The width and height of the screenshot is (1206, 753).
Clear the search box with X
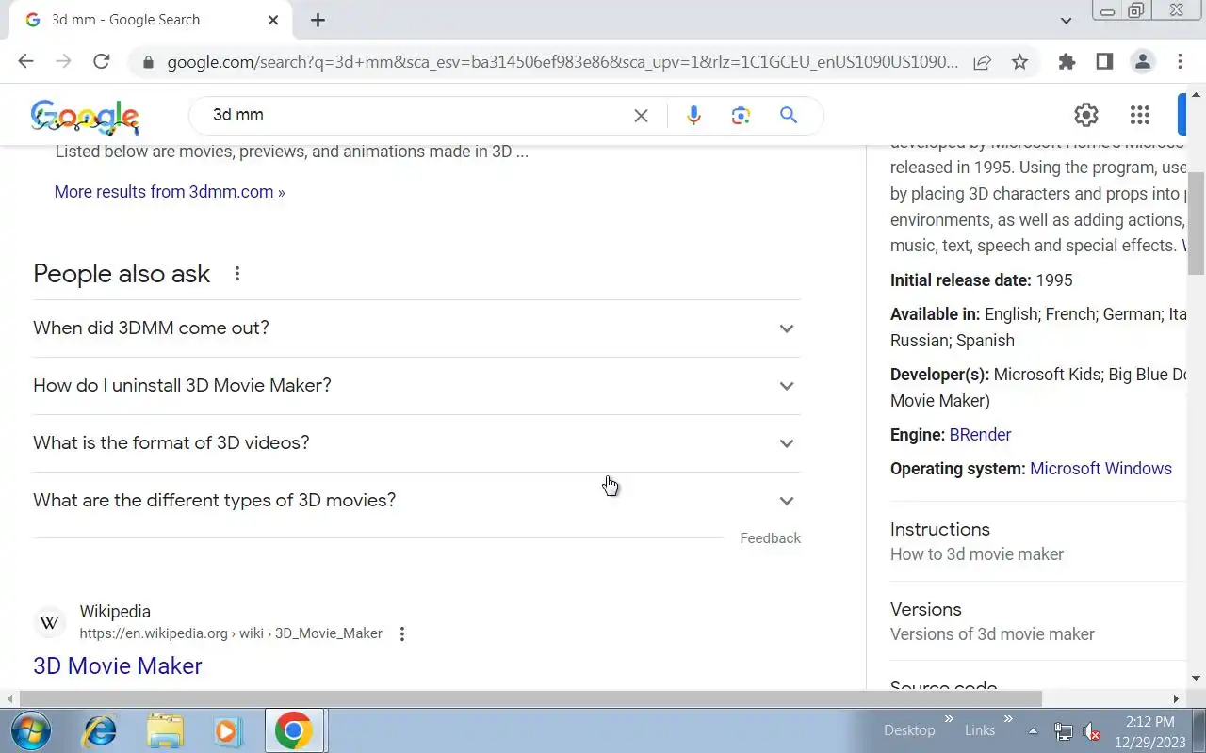click(x=641, y=116)
